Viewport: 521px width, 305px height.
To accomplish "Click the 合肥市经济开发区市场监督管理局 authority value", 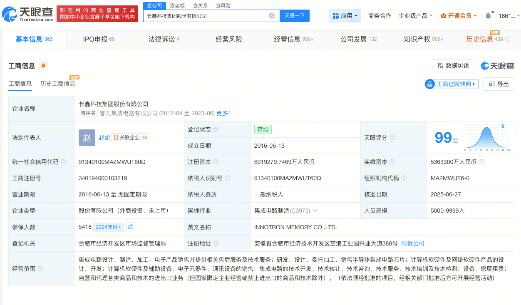I will tap(122, 243).
